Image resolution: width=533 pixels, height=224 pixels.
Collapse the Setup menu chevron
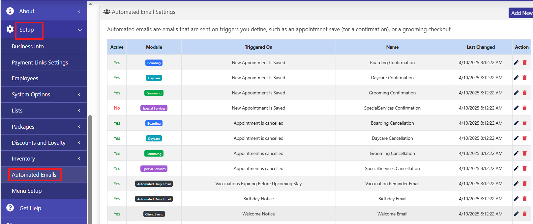(80, 30)
